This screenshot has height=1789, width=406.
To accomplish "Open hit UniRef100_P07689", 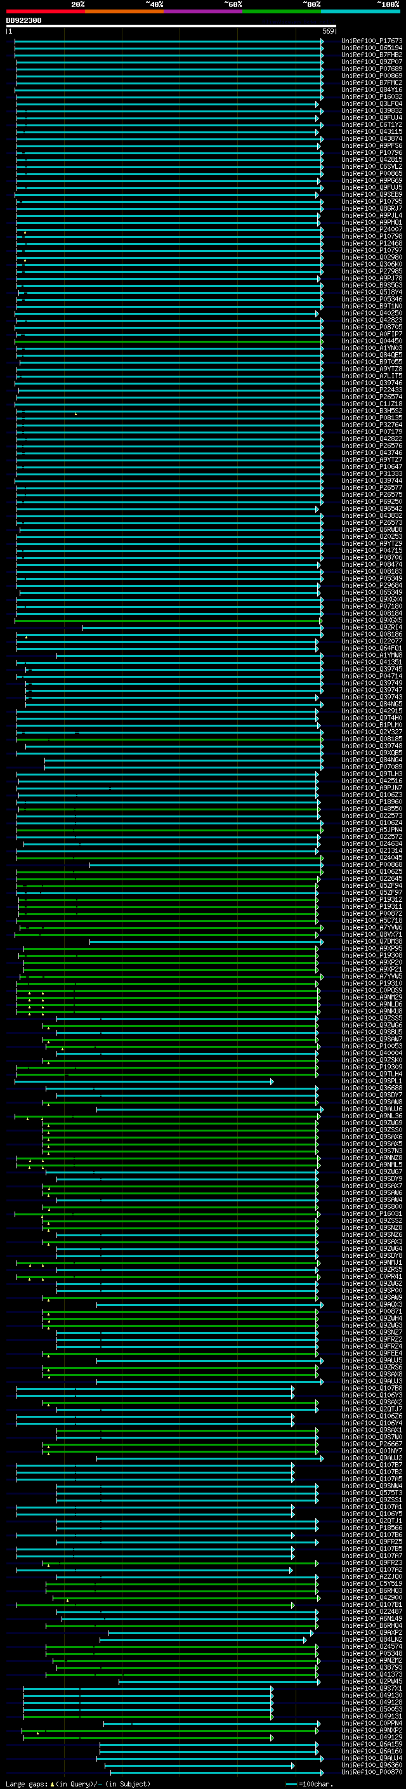I will 372,69.
